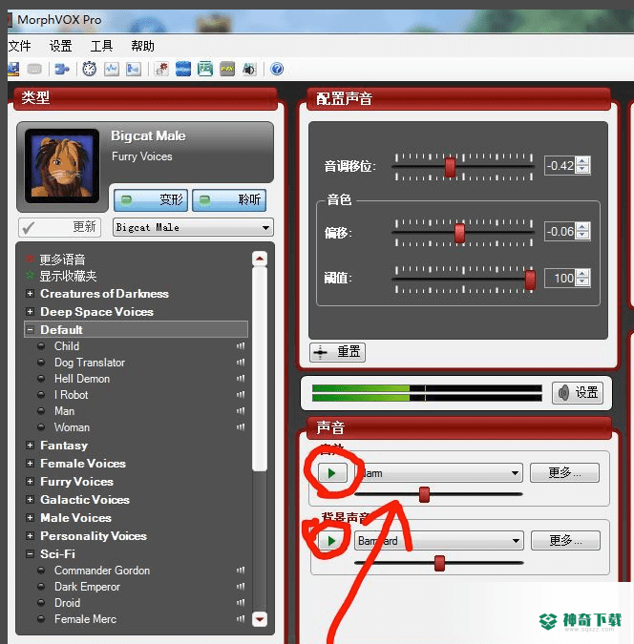Click 更多 next to the Barnyard dropdown
Image resolution: width=634 pixels, height=644 pixels.
[x=565, y=540]
